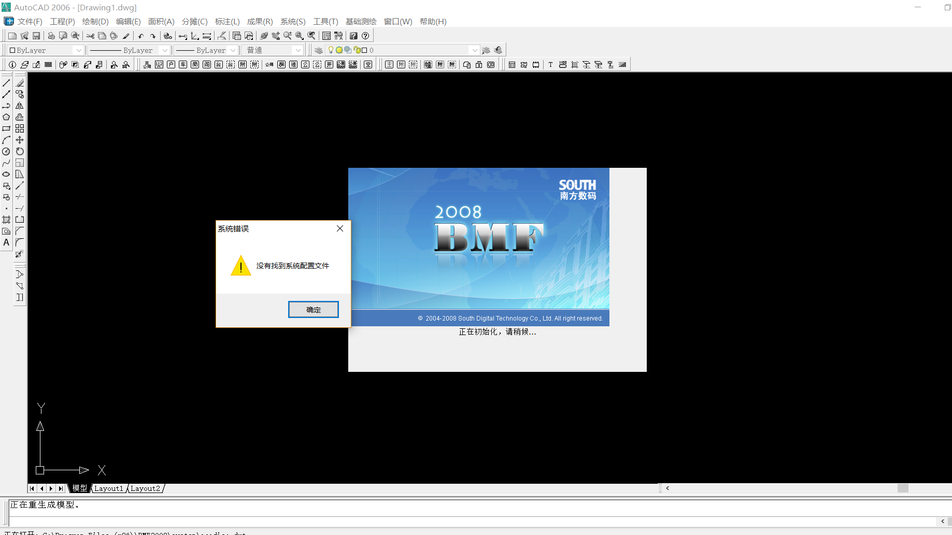The height and width of the screenshot is (535, 952).
Task: Click the Cut scissors icon
Action: click(x=90, y=36)
